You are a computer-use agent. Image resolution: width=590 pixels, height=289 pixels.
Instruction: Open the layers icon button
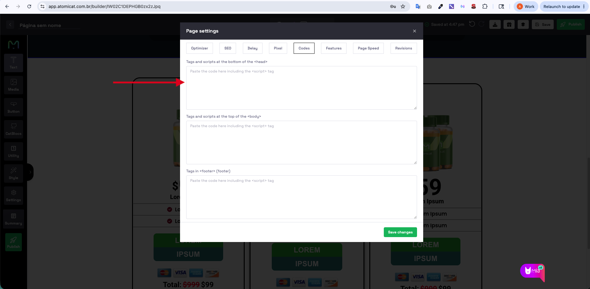(523, 25)
